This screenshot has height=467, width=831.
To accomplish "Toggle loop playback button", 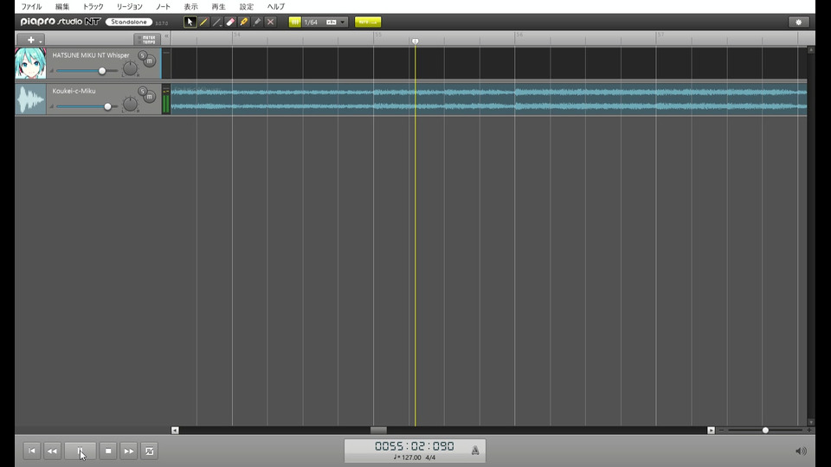I will 150,451.
